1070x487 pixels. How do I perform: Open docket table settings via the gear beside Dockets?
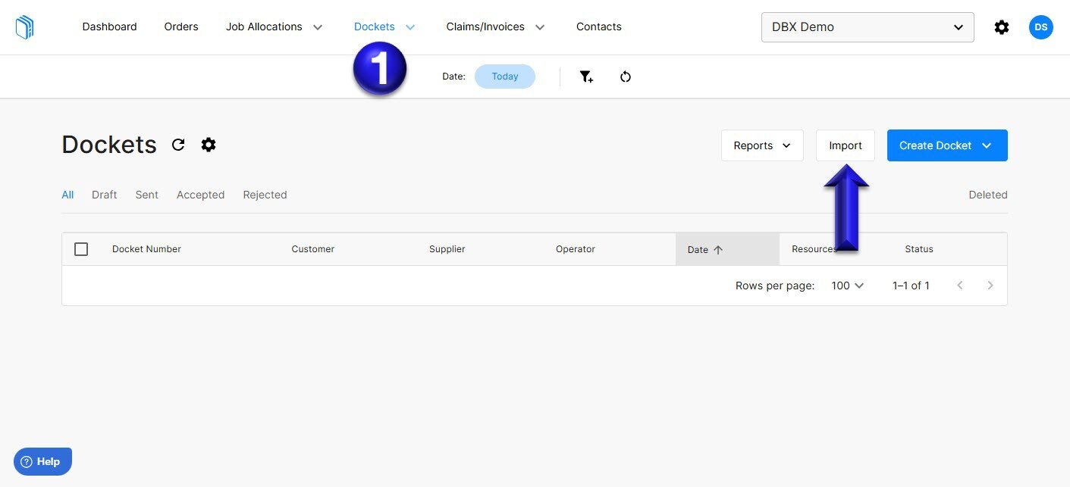tap(209, 145)
